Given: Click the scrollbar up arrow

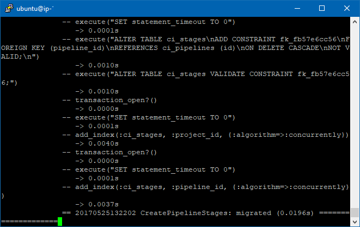Looking at the screenshot, I should coord(355,21).
